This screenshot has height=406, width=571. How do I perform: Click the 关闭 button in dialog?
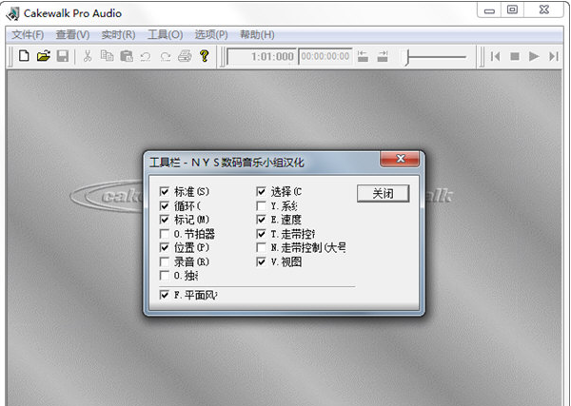[384, 193]
